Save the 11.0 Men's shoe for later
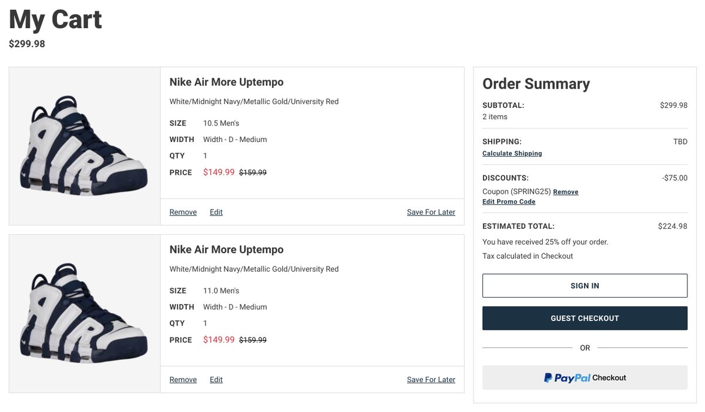Image resolution: width=705 pixels, height=412 pixels. click(x=431, y=380)
